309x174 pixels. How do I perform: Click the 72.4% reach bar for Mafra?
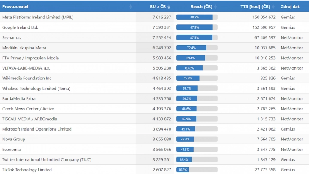[197, 48]
